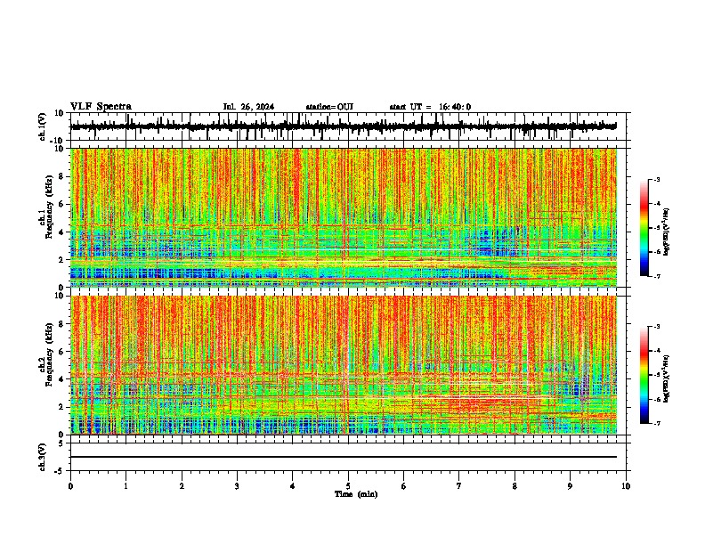Screen dimensions: 705x545
Task: Click the "-7" value on ch.1 color bar
Action: pyautogui.click(x=657, y=276)
